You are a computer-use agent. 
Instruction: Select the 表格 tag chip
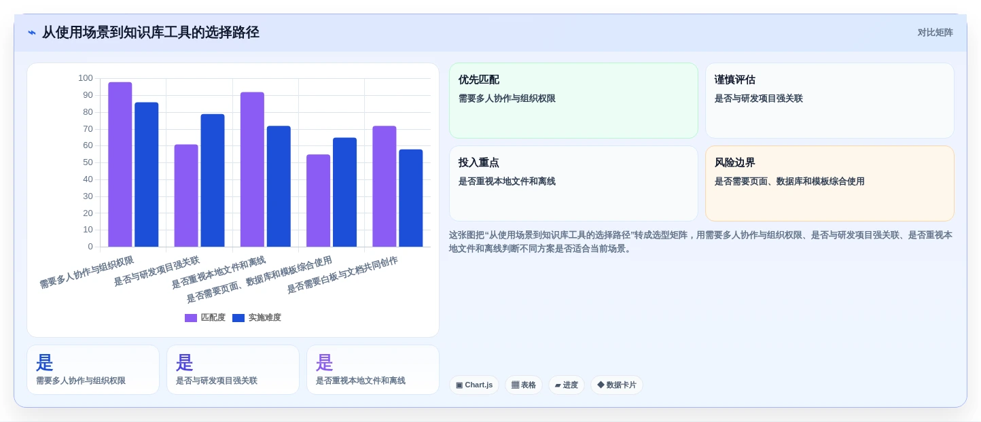coord(524,385)
